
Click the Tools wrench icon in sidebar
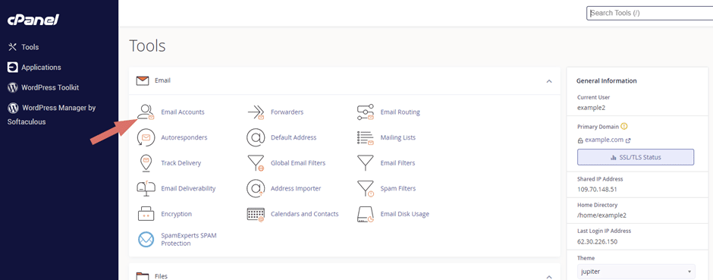[13, 47]
